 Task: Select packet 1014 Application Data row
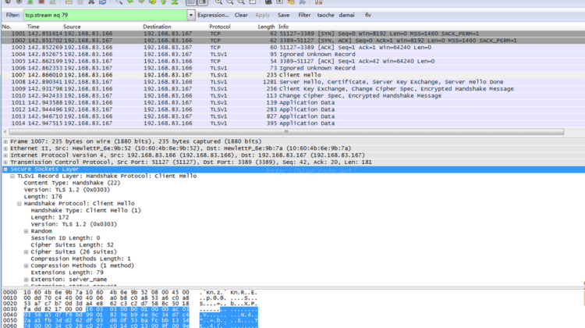pyautogui.click(x=292, y=123)
